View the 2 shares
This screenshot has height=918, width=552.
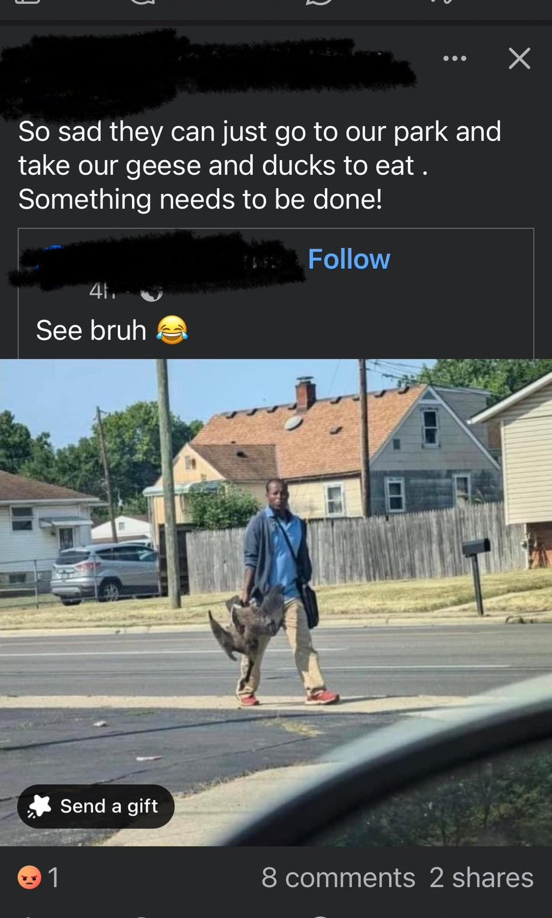coord(481,877)
